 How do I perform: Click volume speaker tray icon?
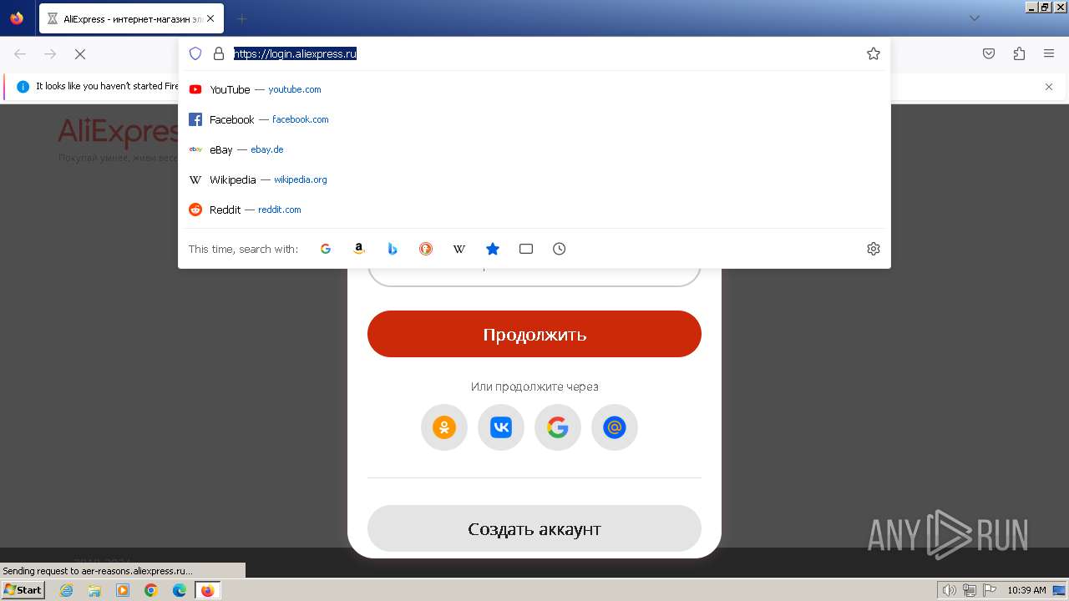[x=950, y=590]
